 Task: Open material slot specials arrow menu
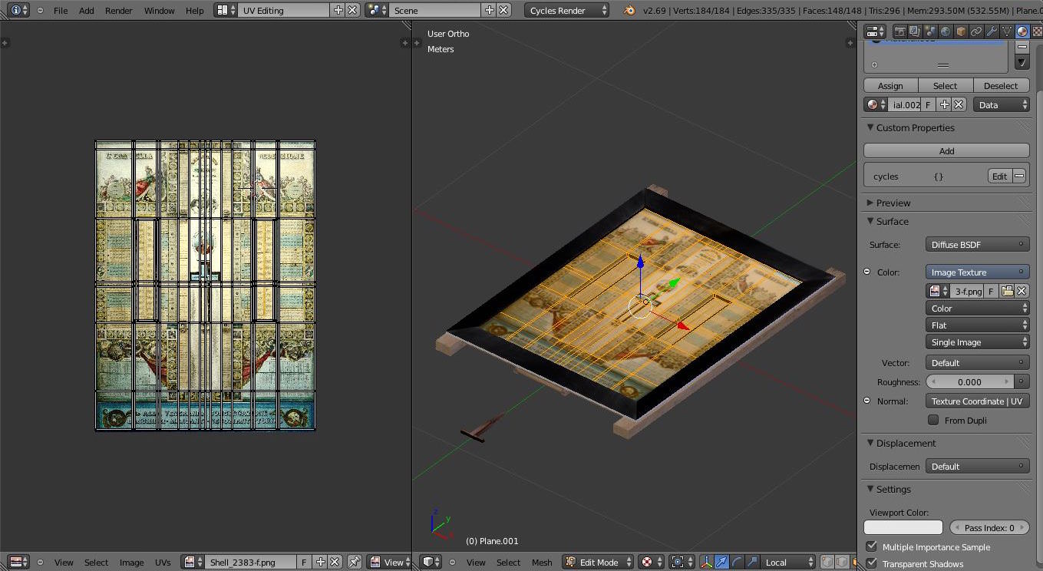(1022, 61)
